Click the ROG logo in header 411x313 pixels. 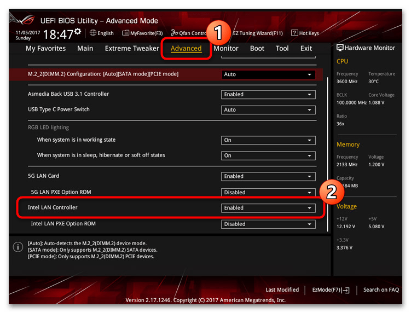(22, 20)
